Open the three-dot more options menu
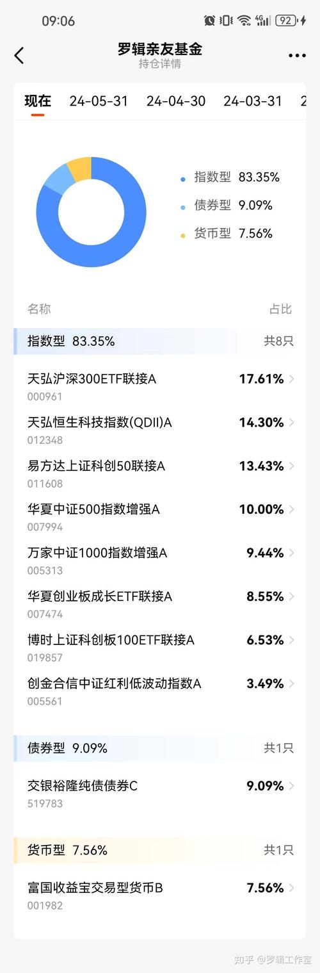 tap(297, 56)
